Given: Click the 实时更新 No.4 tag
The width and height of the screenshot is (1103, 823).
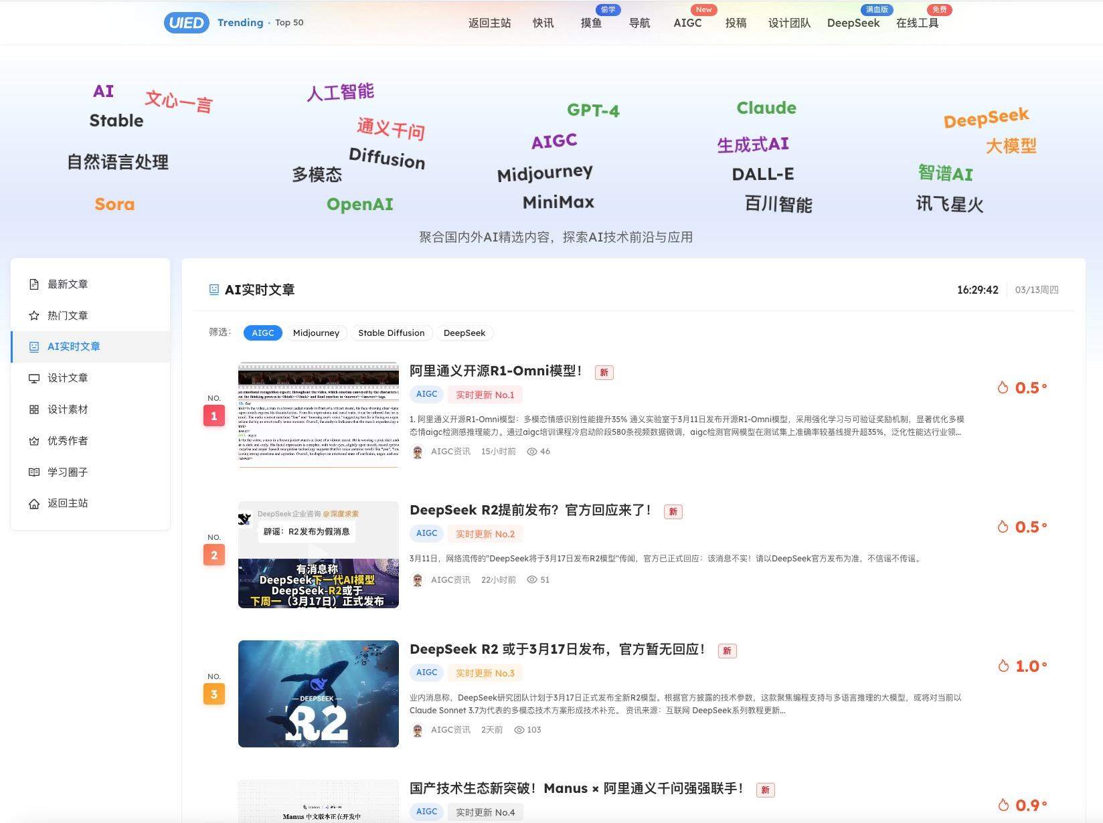Looking at the screenshot, I should 485,812.
